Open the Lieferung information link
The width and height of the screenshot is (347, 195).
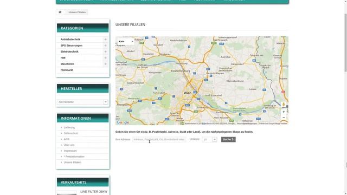pos(69,128)
